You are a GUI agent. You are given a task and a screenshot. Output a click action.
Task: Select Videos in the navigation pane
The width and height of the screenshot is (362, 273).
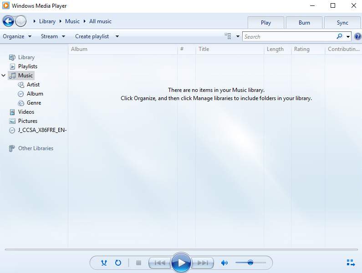pyautogui.click(x=26, y=112)
